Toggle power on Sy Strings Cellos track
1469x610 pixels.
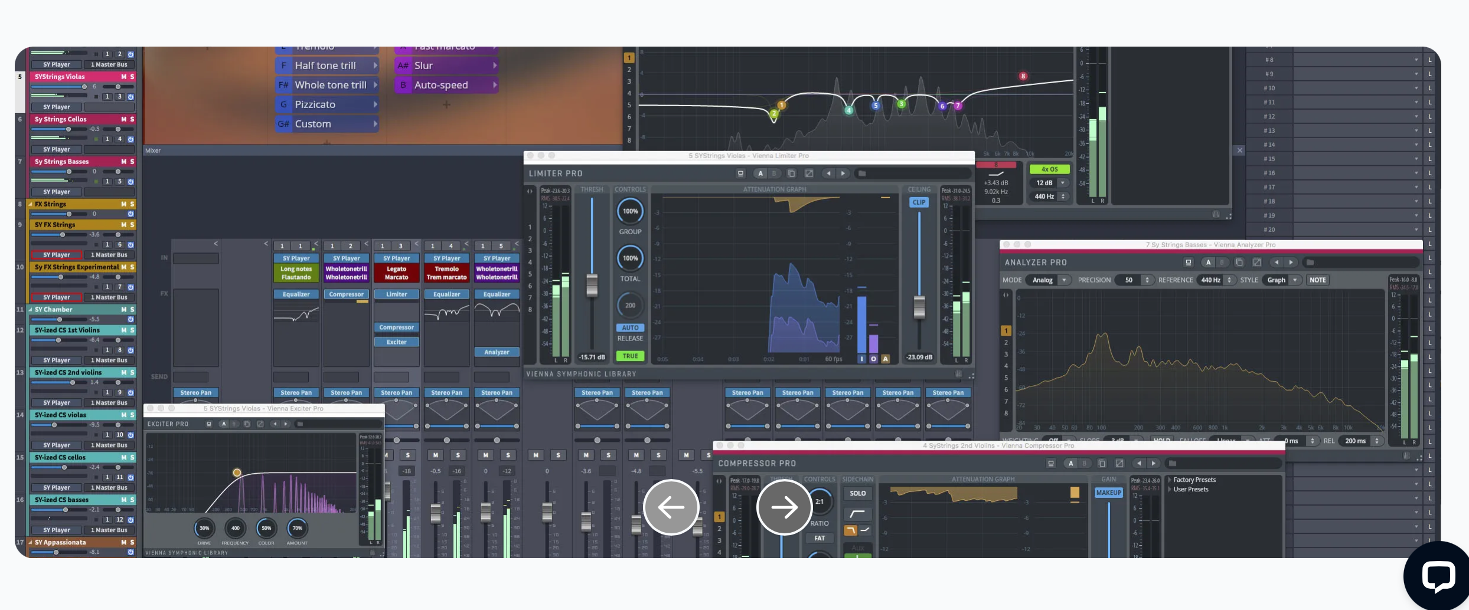[x=131, y=139]
